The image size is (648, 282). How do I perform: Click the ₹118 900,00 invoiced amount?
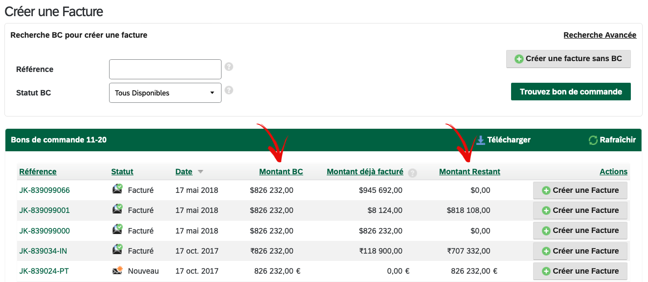380,251
